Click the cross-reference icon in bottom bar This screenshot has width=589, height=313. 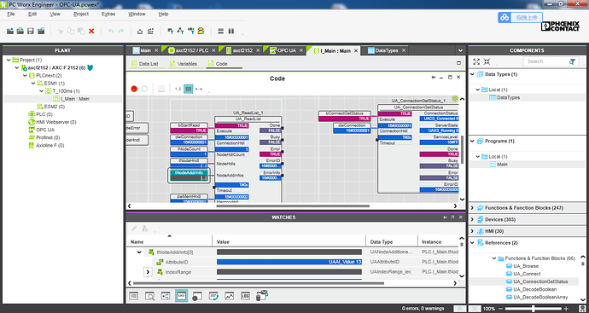point(166,296)
